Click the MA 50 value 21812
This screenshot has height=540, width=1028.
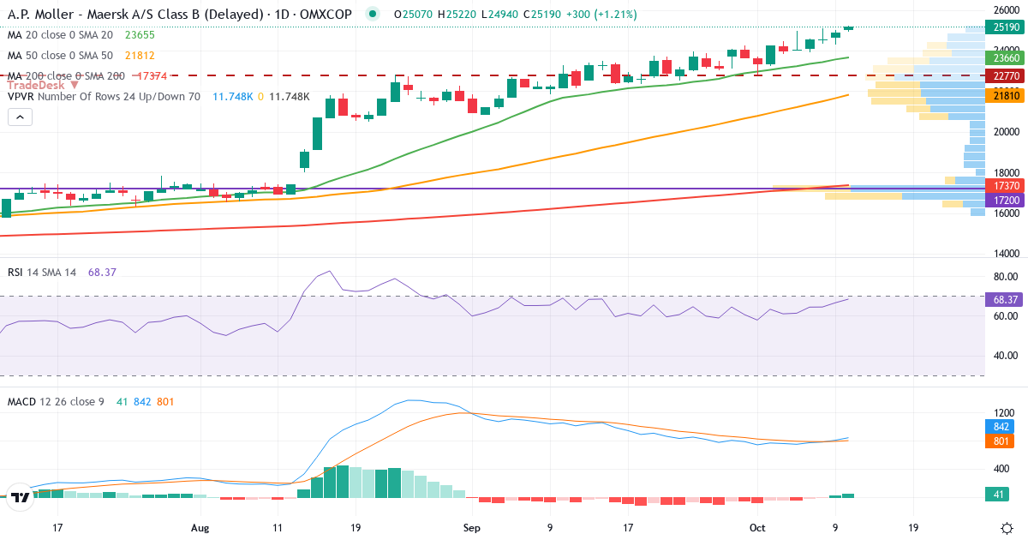point(140,56)
